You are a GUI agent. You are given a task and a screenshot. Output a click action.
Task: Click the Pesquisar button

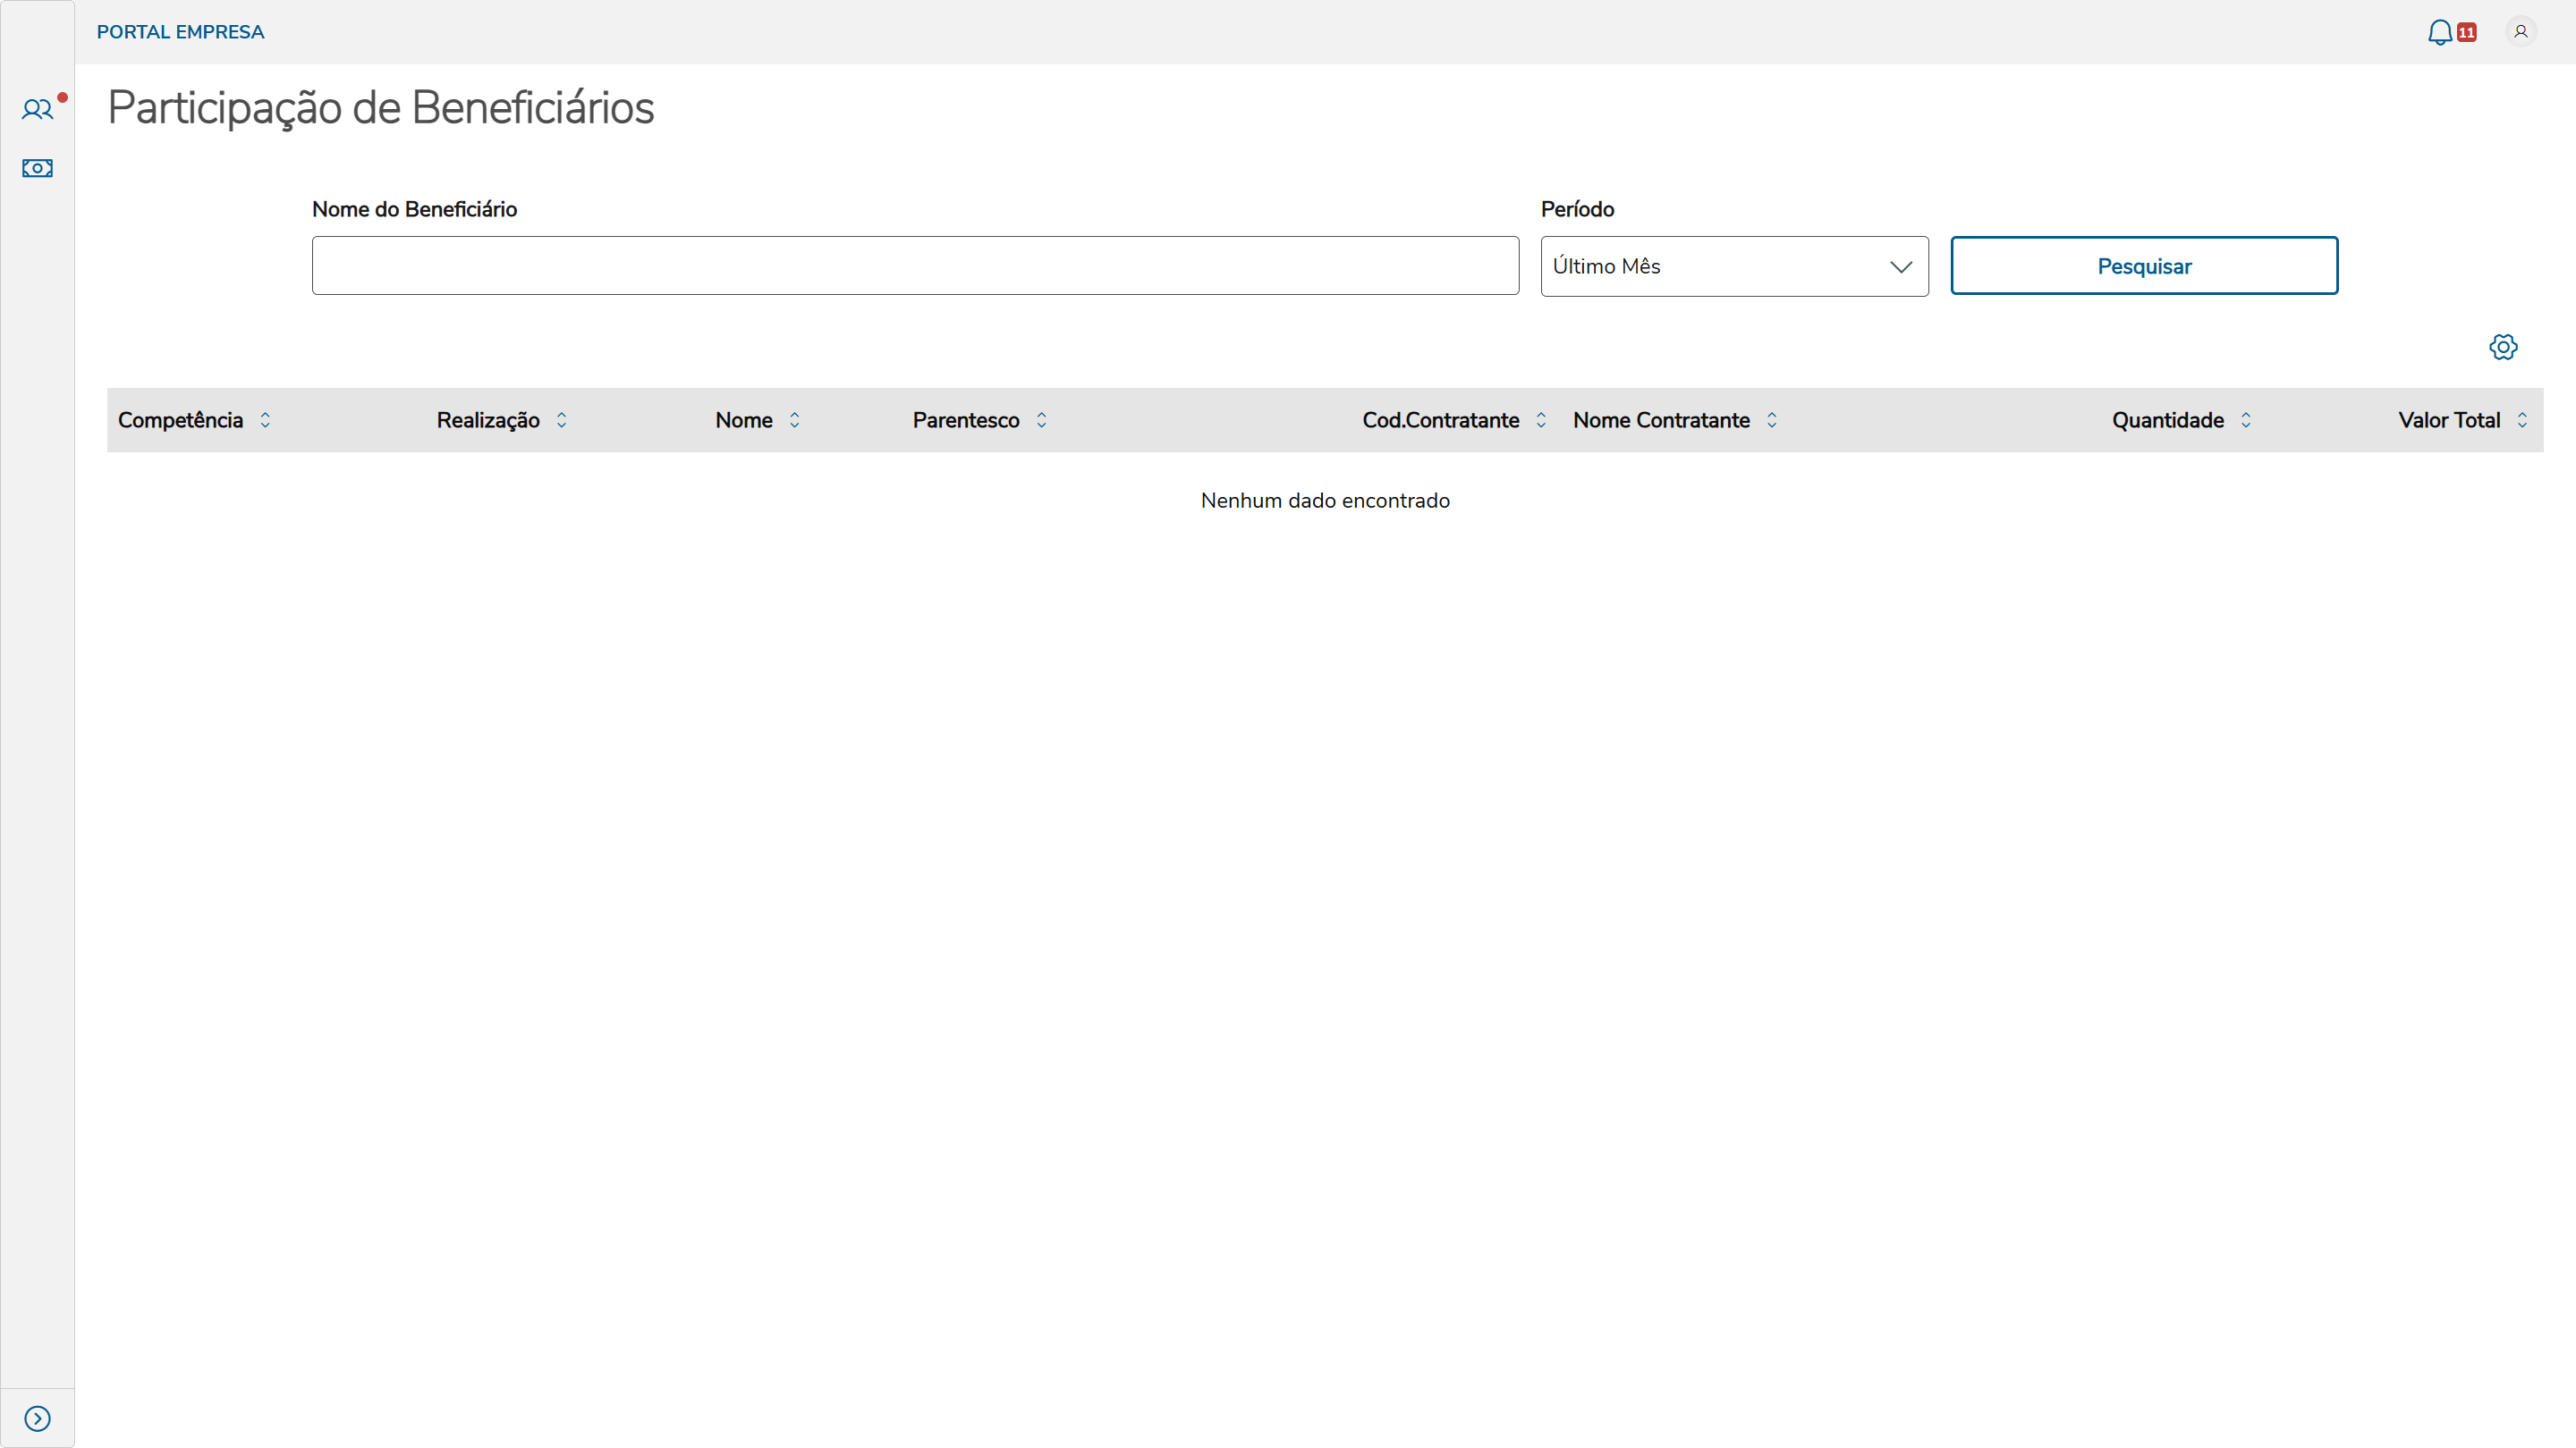[x=2143, y=265]
